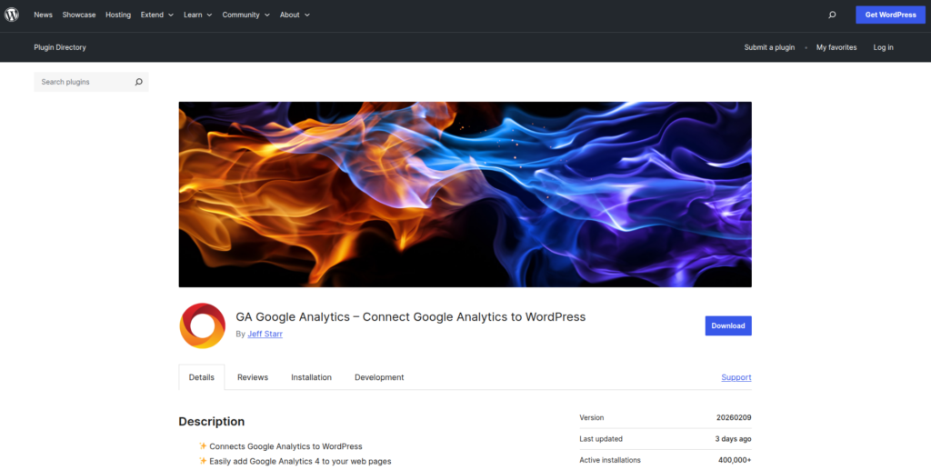Open the Support link
This screenshot has height=470, width=931.
pyautogui.click(x=736, y=377)
